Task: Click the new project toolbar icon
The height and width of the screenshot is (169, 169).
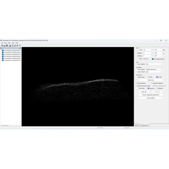Action: 2,46
